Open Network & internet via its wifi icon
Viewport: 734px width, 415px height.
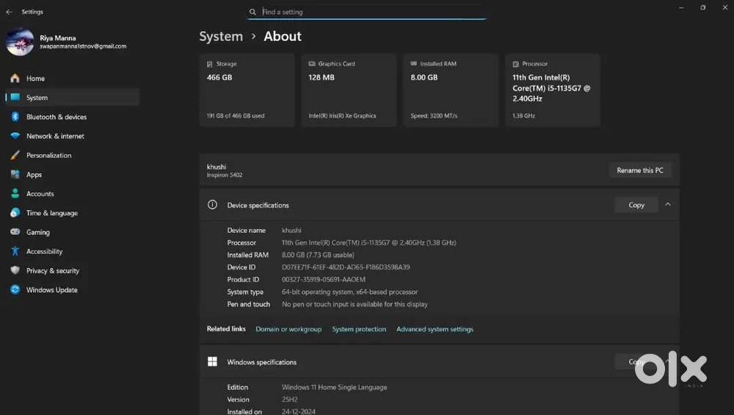coord(15,136)
